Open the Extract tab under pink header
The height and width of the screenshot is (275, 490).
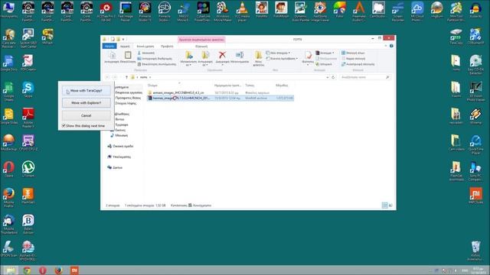coord(201,46)
